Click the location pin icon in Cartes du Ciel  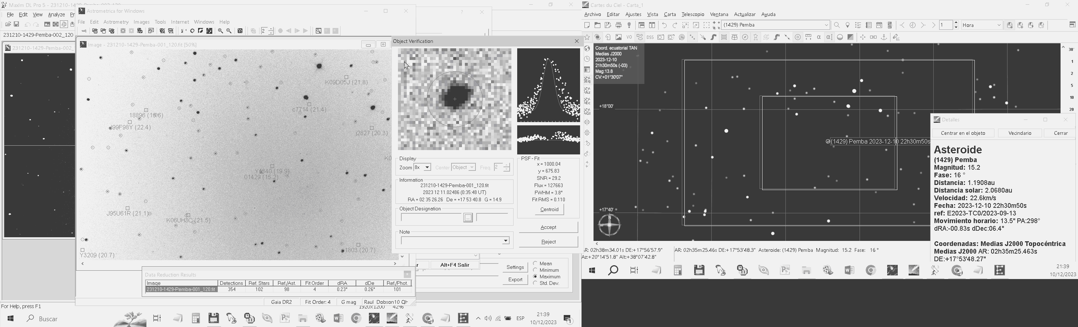click(848, 25)
